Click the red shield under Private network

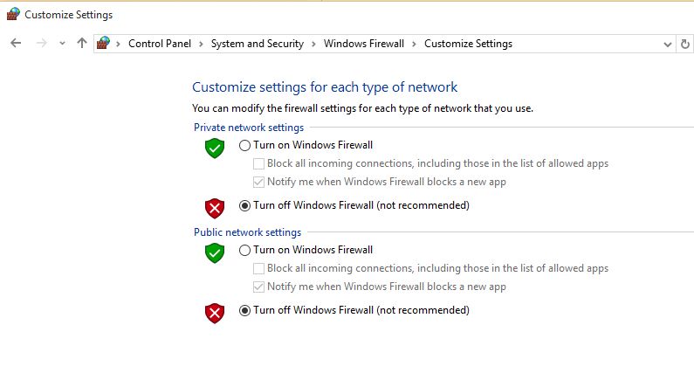(x=215, y=207)
